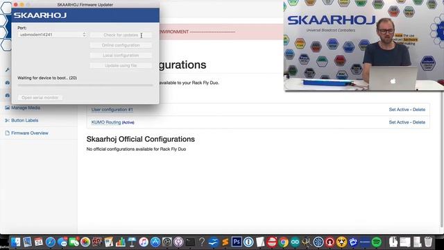This screenshot has height=250, width=444.
Task: Open FaceTime from the dock
Action: point(74,242)
